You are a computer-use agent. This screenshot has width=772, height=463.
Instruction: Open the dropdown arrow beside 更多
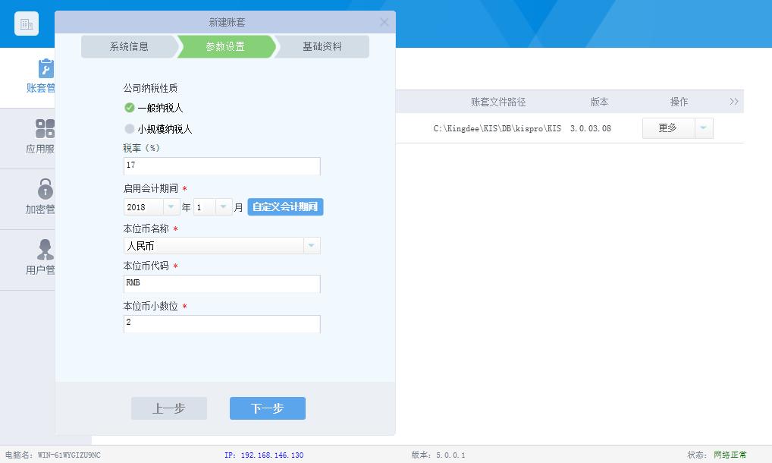(x=703, y=128)
